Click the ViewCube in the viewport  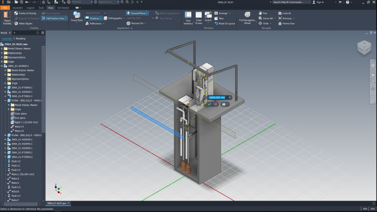(363, 47)
